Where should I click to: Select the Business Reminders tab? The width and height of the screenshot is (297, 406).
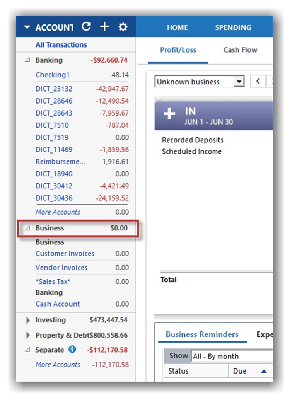tap(202, 334)
